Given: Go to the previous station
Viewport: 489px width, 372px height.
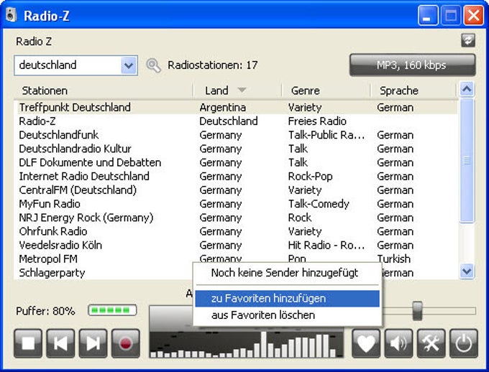Looking at the screenshot, I should pyautogui.click(x=60, y=343).
